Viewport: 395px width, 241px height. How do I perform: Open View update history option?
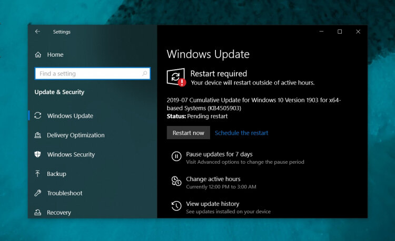click(x=213, y=204)
